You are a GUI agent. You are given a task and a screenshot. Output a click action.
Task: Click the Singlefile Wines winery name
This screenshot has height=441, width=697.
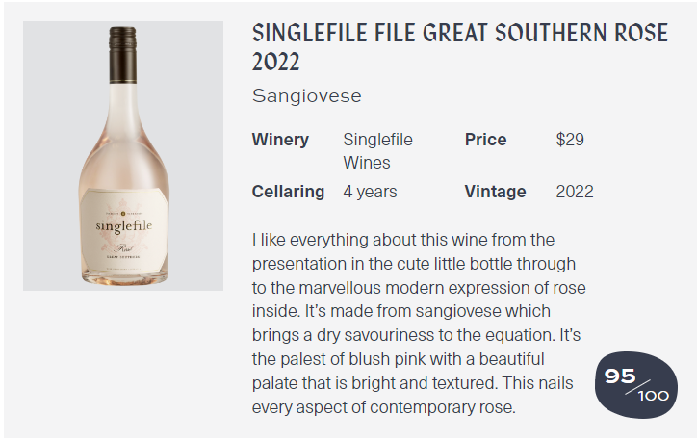[x=377, y=151]
